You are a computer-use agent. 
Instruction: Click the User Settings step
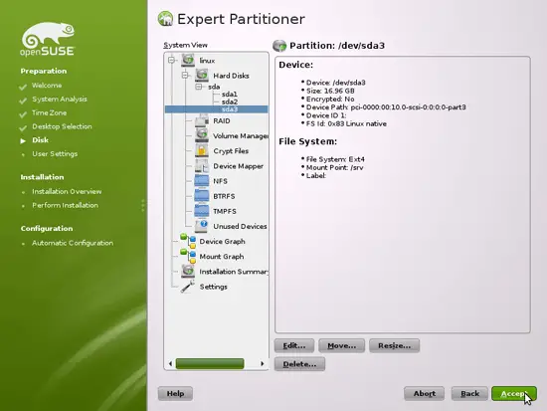[x=55, y=154]
